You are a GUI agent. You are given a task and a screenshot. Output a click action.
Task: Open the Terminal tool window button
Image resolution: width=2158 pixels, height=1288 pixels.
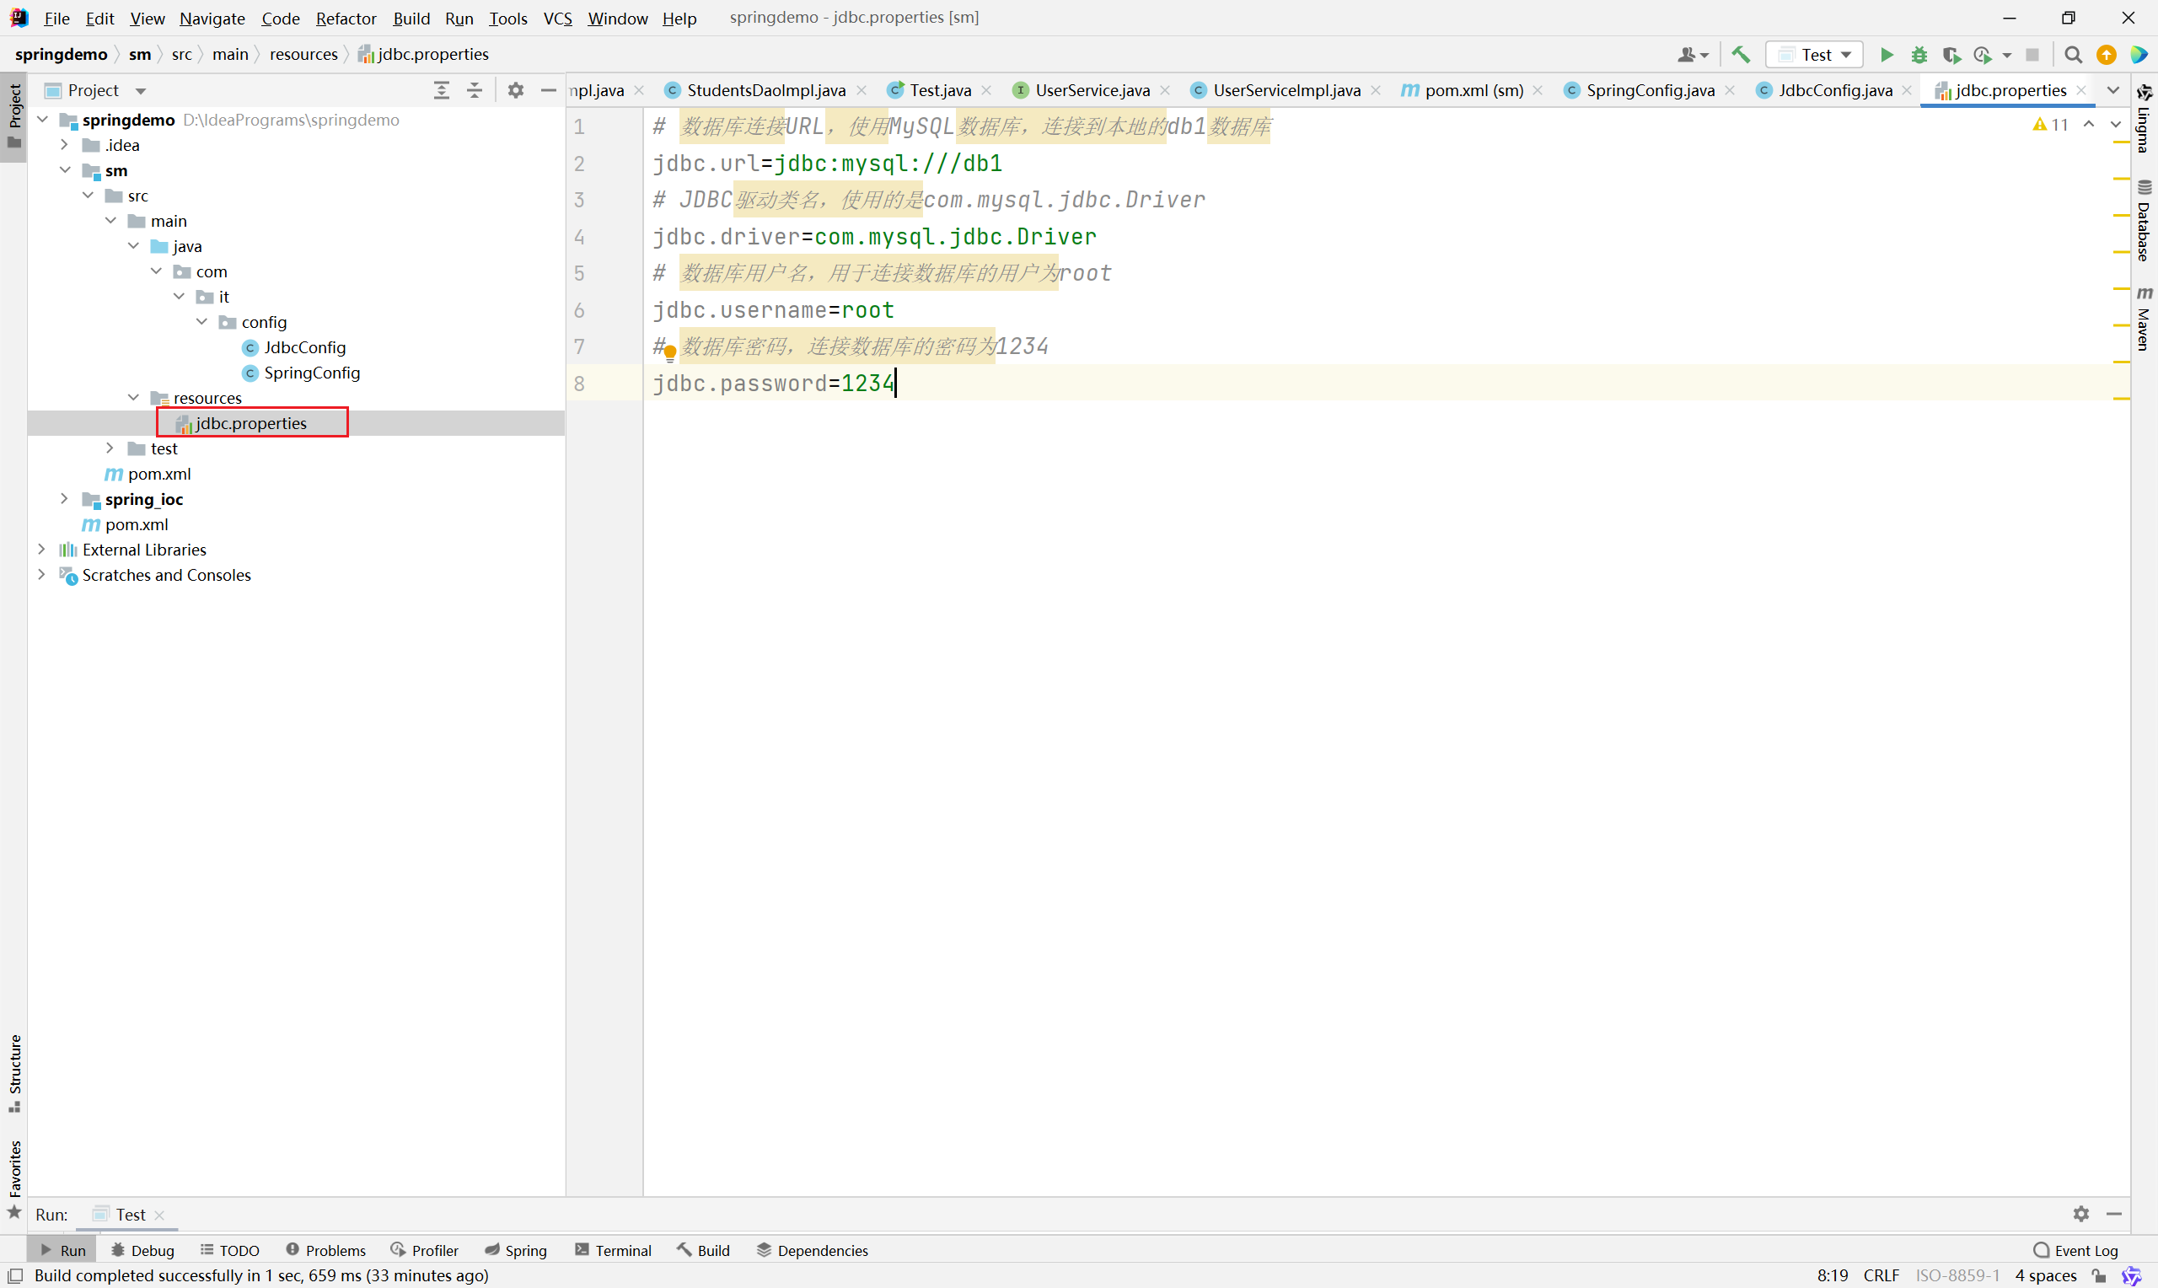coord(613,1250)
